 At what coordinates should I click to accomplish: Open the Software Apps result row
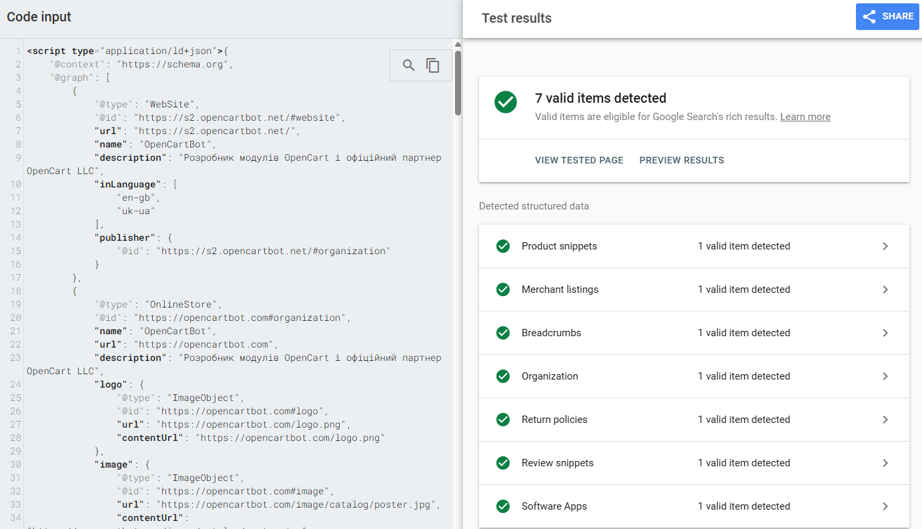coord(694,506)
